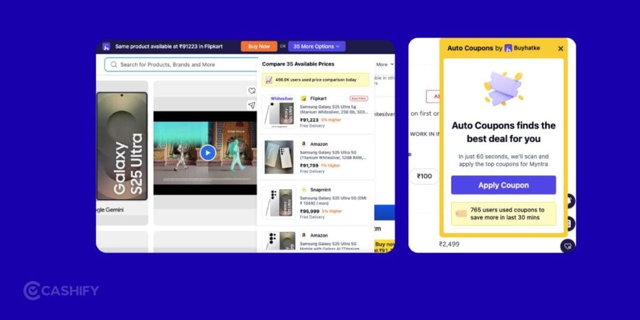Click the wishlist heart icon
This screenshot has height=320, width=640.
click(x=252, y=91)
